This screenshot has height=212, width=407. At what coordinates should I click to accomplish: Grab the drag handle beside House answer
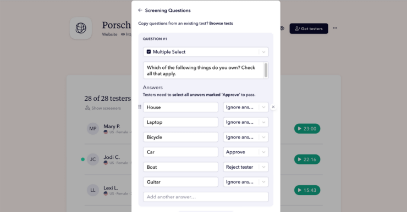pos(140,107)
